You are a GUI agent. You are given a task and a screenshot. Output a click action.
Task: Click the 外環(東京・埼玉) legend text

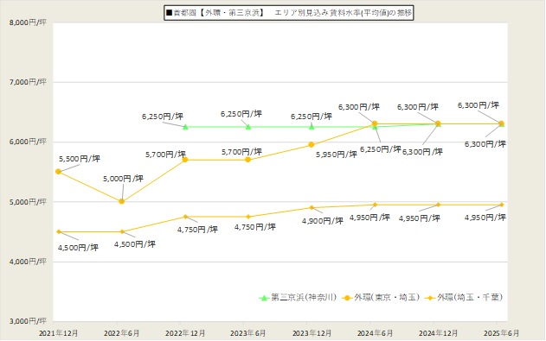click(387, 298)
